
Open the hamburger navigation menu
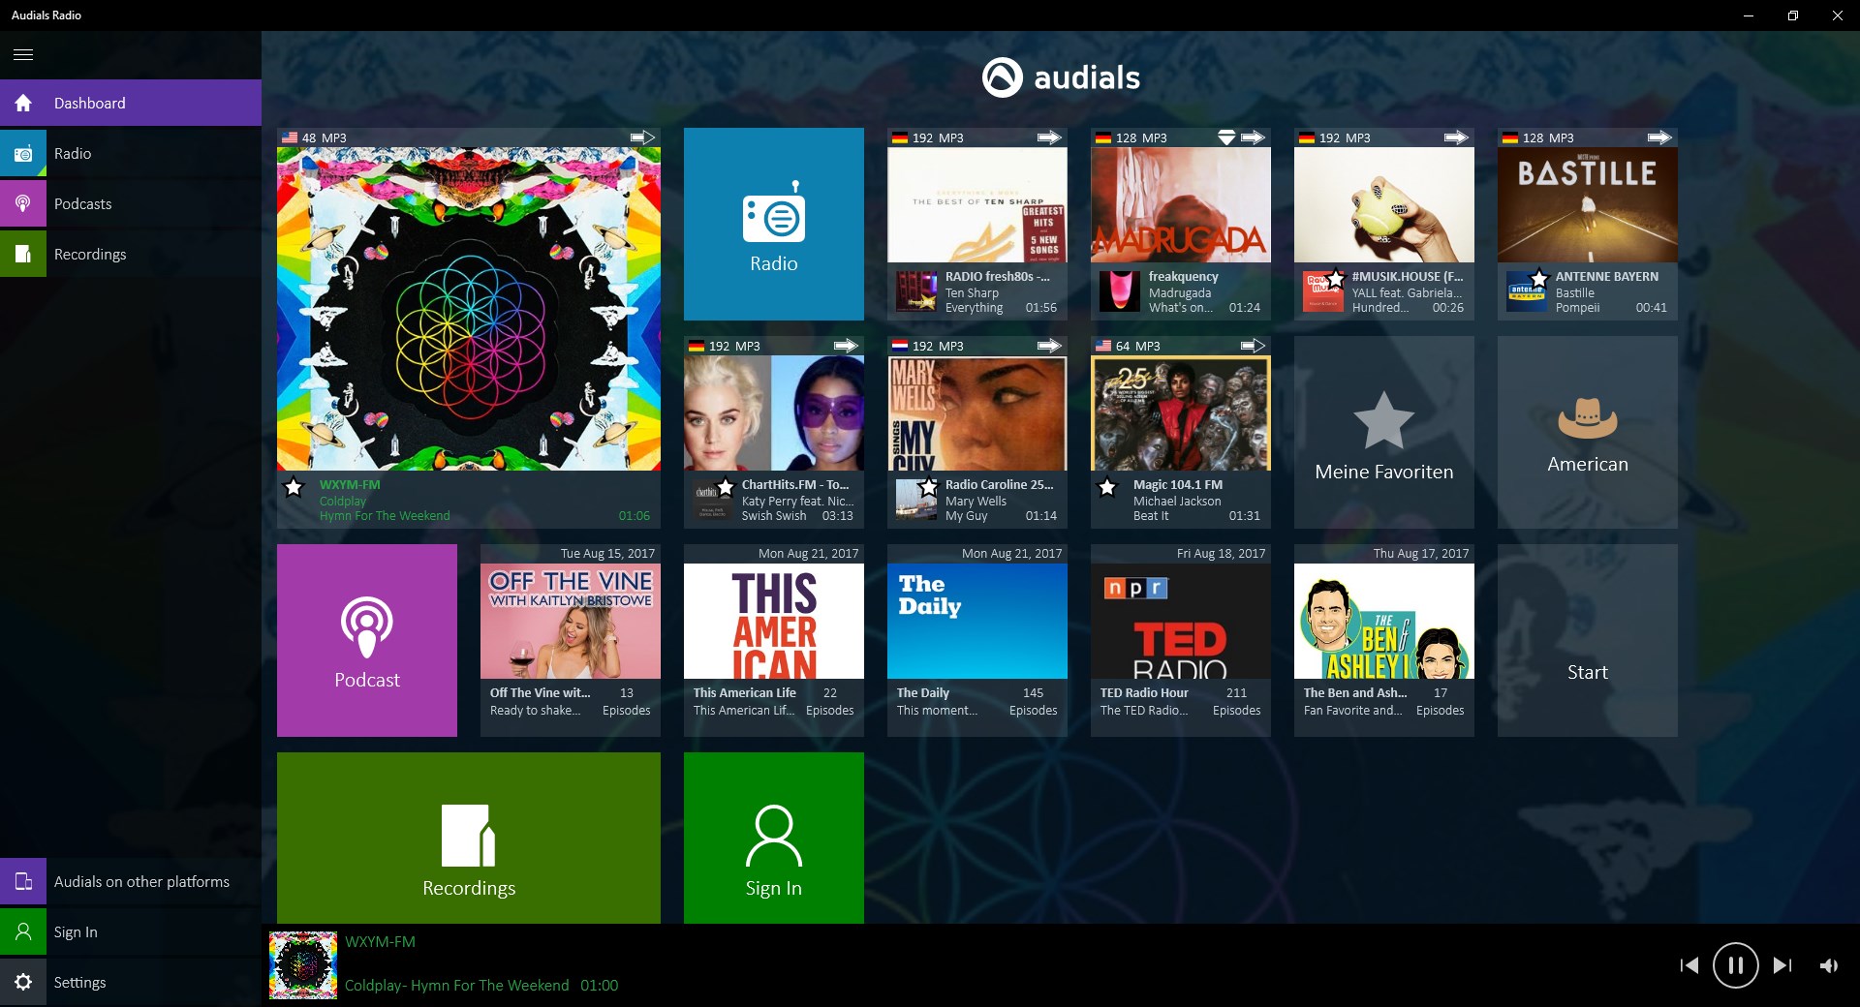22,54
